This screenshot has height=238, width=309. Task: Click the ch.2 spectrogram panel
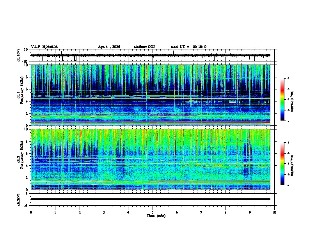click(150, 159)
